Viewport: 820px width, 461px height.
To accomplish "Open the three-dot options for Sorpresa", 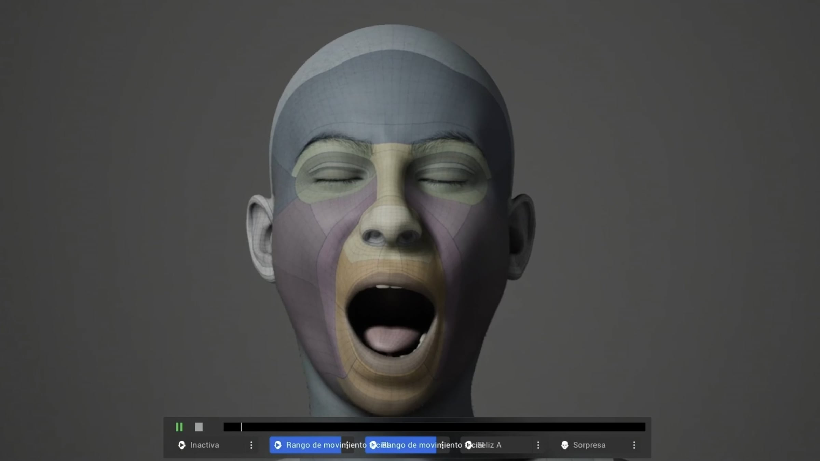I will pos(634,445).
